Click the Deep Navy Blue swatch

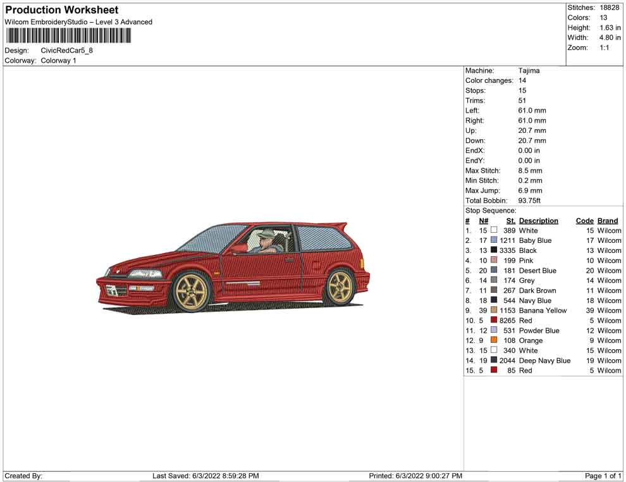(x=494, y=360)
